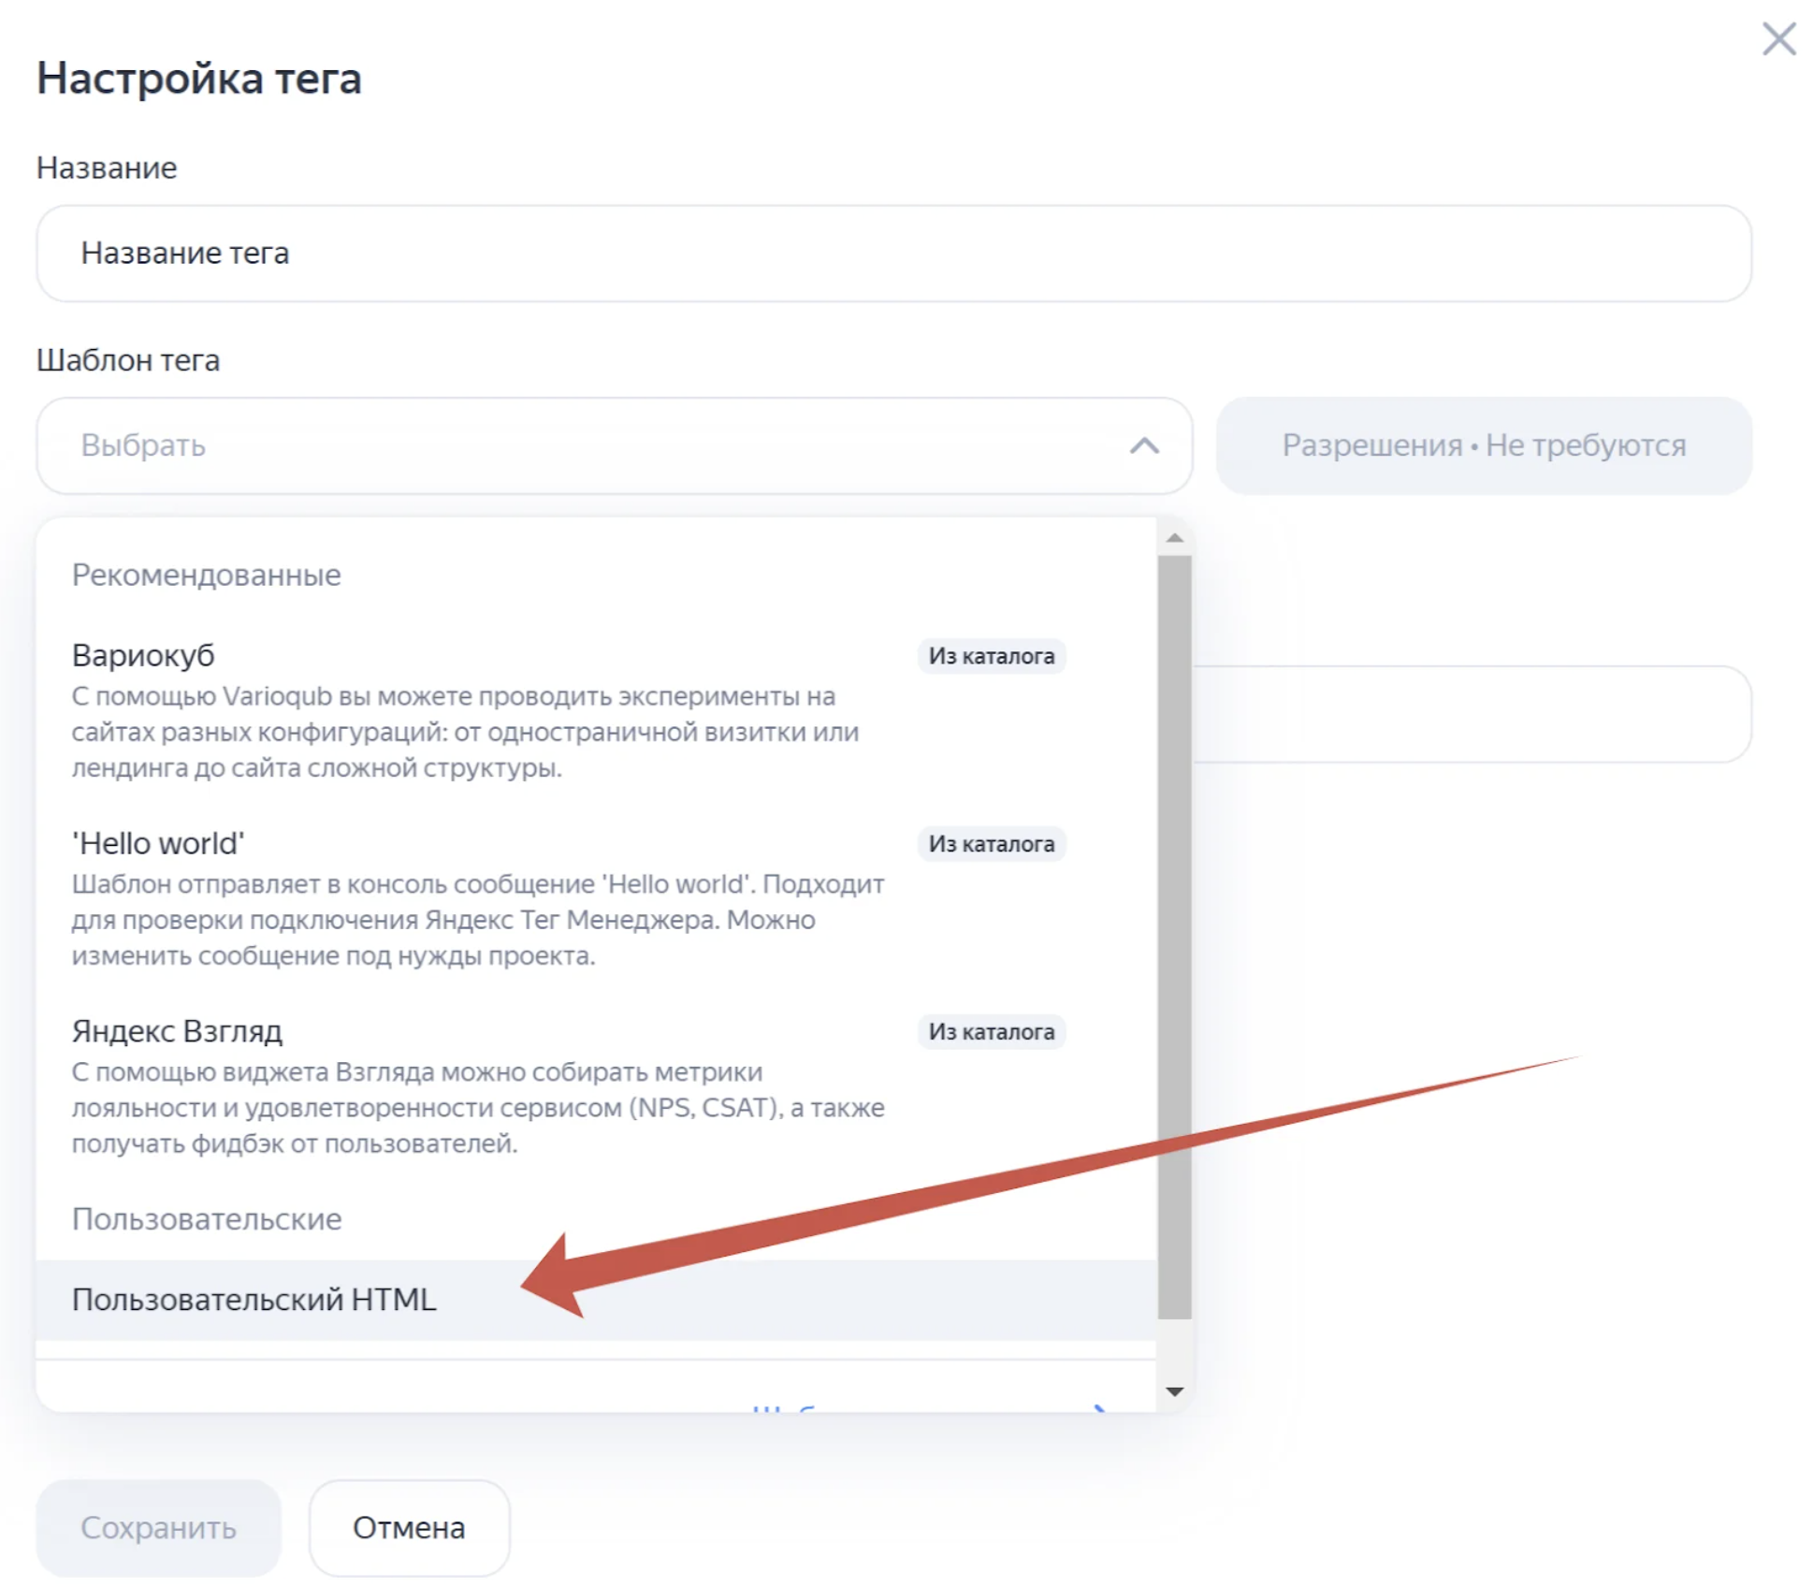The height and width of the screenshot is (1587, 1813).
Task: Select the 'Вариокуб' template option
Action: coord(144,655)
